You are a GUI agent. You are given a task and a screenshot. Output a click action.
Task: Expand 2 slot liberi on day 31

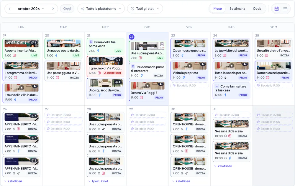point(223,166)
